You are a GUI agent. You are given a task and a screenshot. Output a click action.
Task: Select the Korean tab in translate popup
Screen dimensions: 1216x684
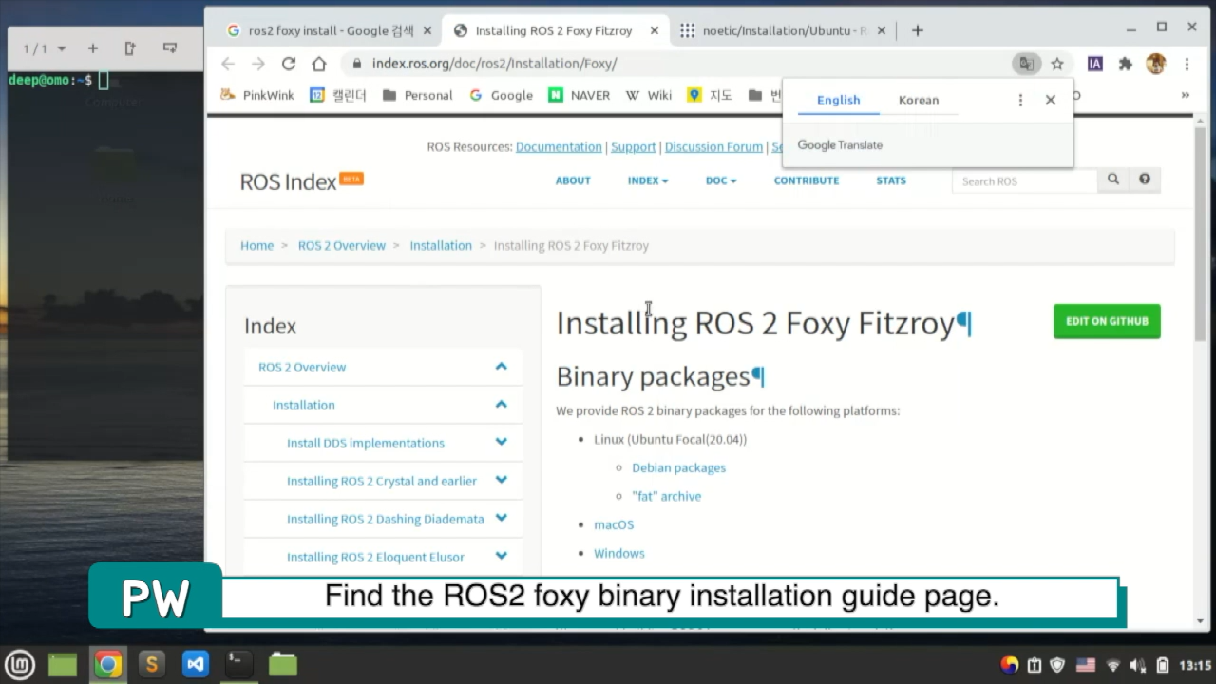click(x=919, y=100)
